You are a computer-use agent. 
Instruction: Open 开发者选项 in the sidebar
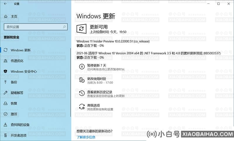(19, 135)
